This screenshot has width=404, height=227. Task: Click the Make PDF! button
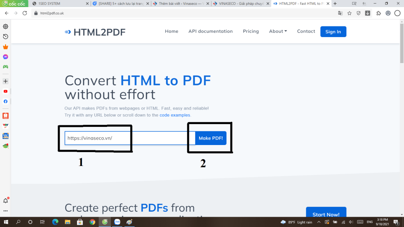tap(211, 138)
